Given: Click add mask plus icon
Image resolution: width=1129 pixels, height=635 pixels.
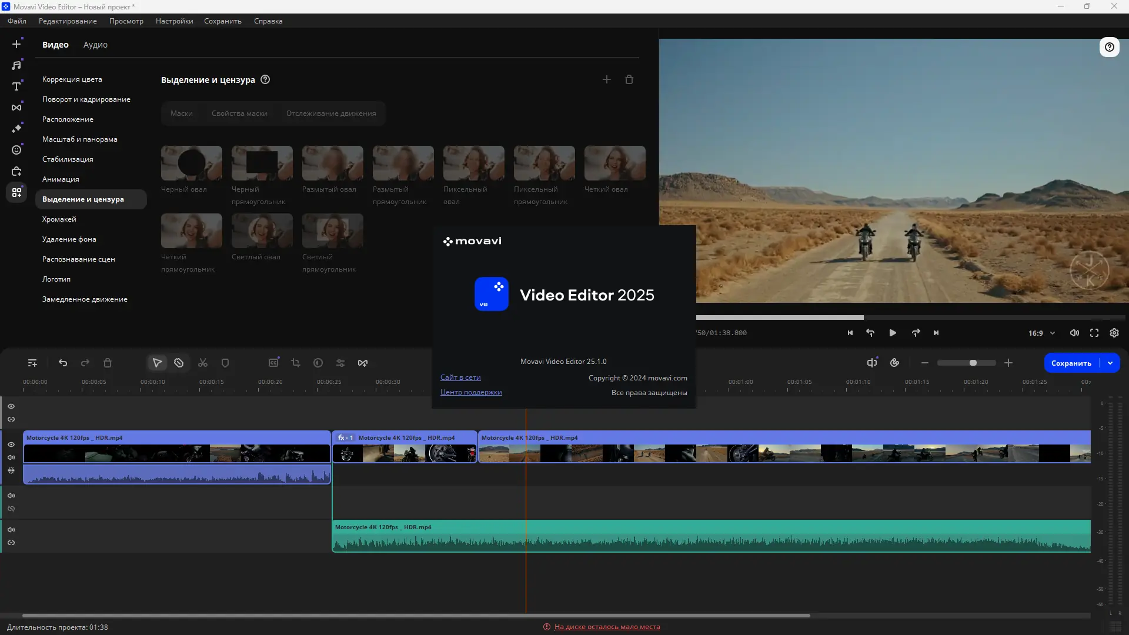Looking at the screenshot, I should (607, 79).
